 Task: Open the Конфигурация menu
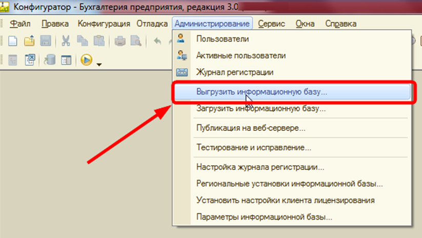[x=104, y=24]
